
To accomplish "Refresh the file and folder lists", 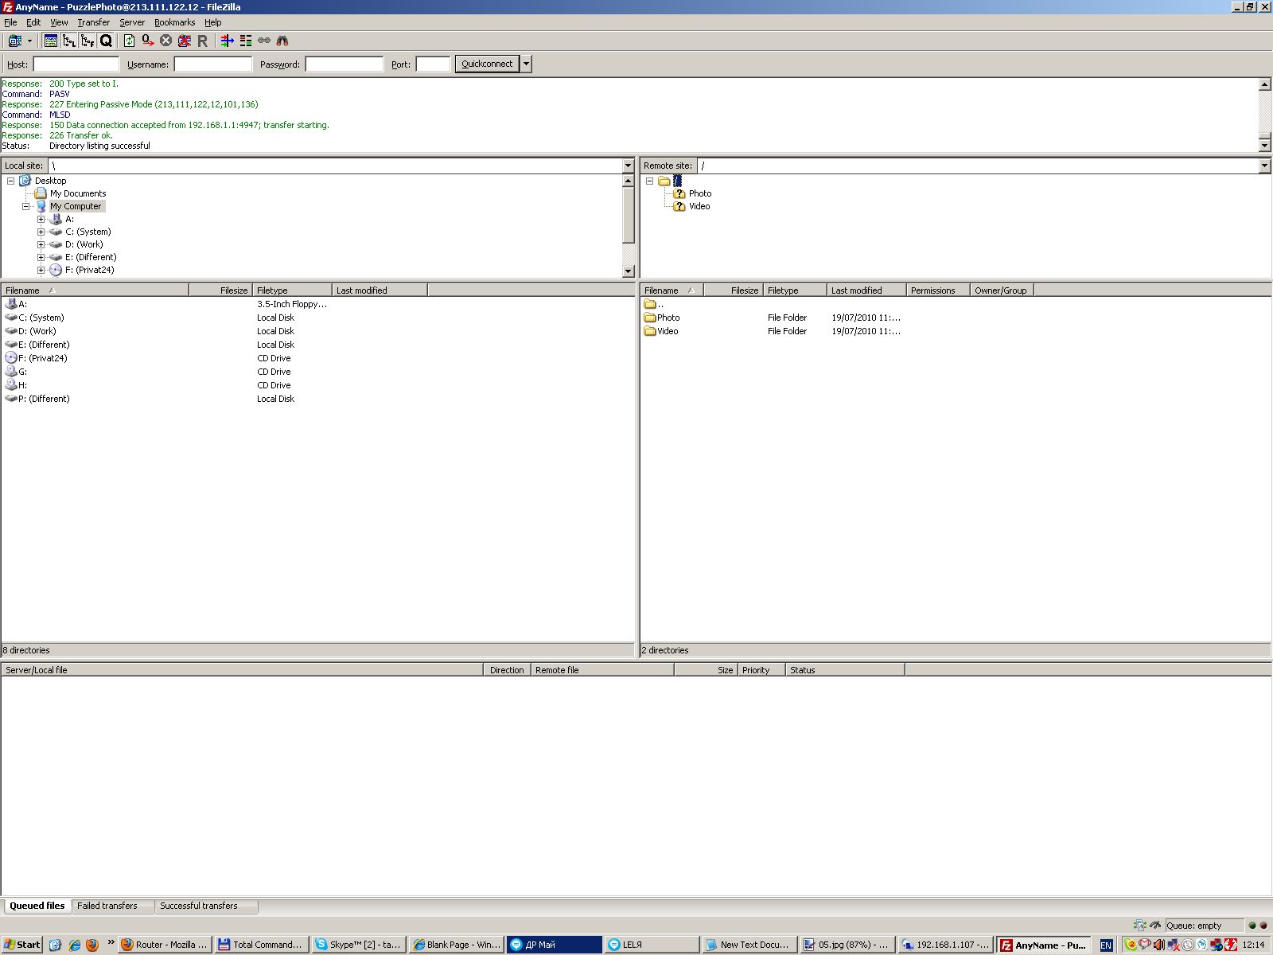I will point(129,41).
